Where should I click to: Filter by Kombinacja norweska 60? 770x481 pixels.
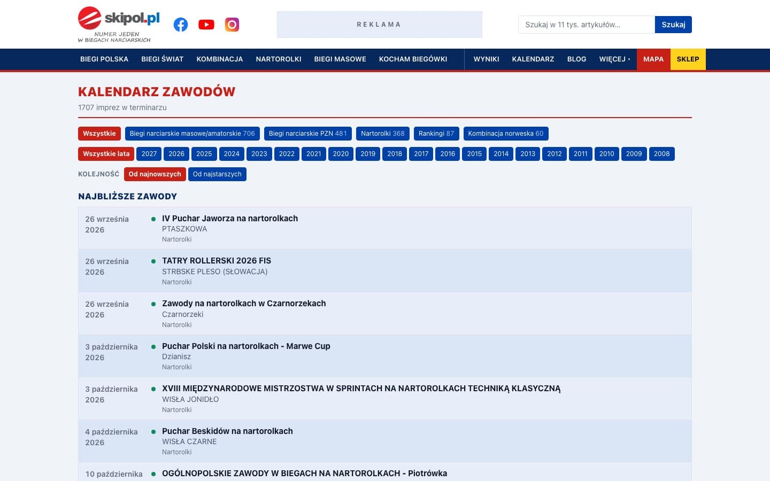tap(506, 134)
